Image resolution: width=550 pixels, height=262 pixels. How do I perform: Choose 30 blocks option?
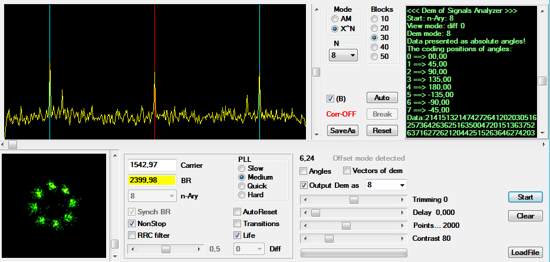coord(374,38)
